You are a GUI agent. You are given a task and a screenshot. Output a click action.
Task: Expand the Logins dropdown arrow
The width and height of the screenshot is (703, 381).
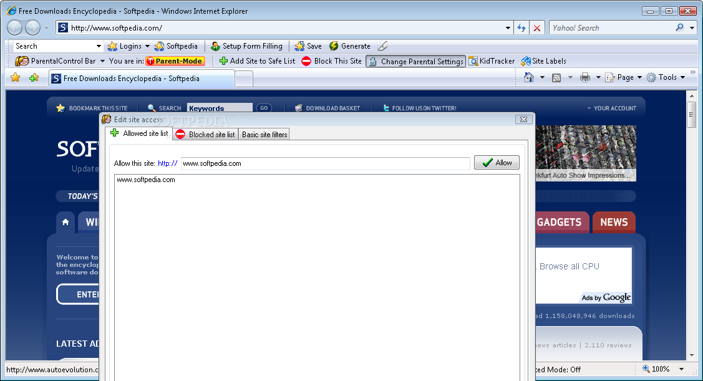point(147,46)
